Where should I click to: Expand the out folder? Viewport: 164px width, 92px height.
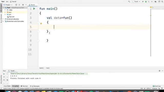click(5, 12)
